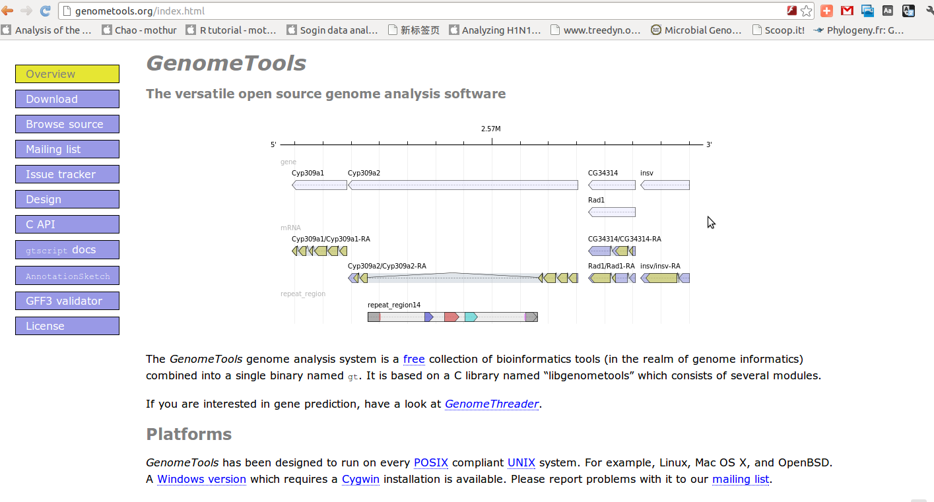Click the genome annotation diagram image

(x=492, y=223)
